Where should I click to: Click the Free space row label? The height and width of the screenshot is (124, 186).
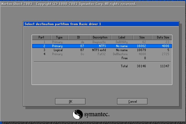pyautogui.click(x=124, y=58)
